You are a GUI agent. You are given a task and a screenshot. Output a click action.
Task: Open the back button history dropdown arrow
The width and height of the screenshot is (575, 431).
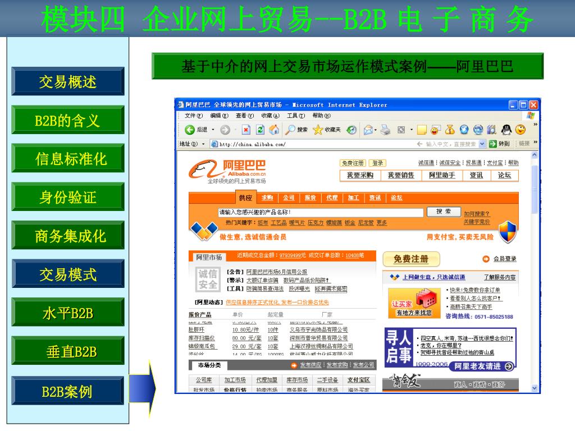[x=213, y=130]
